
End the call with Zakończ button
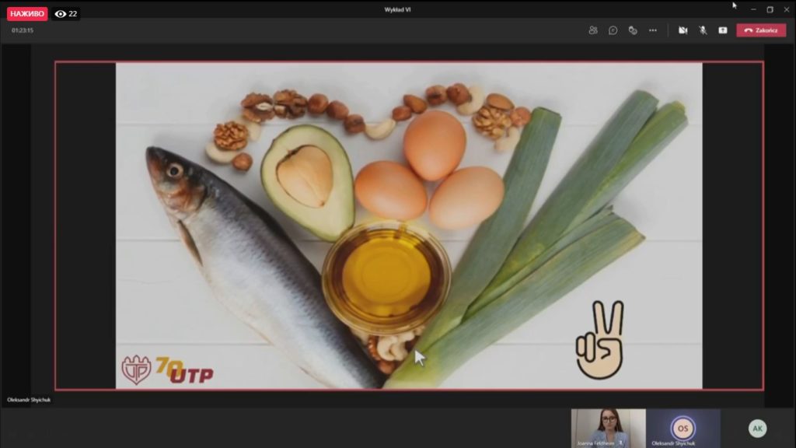click(761, 30)
